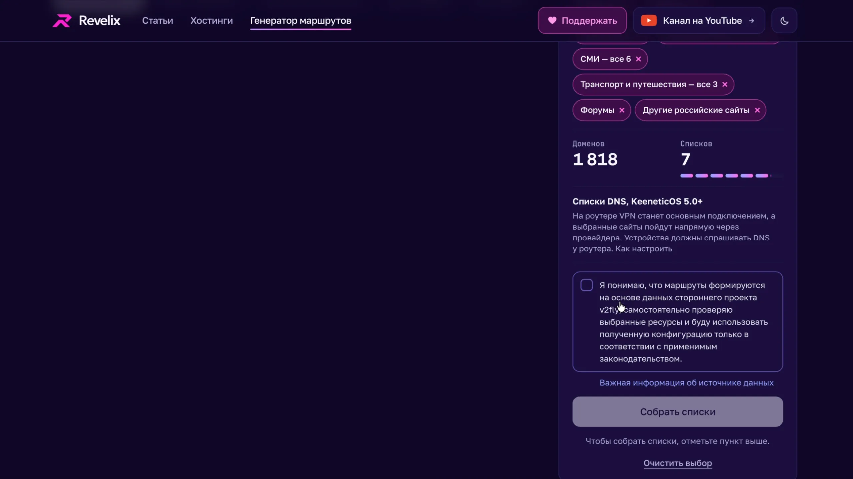The width and height of the screenshot is (853, 479).
Task: Remove Транспорт и путешествия — все 3 tag
Action: (x=725, y=84)
